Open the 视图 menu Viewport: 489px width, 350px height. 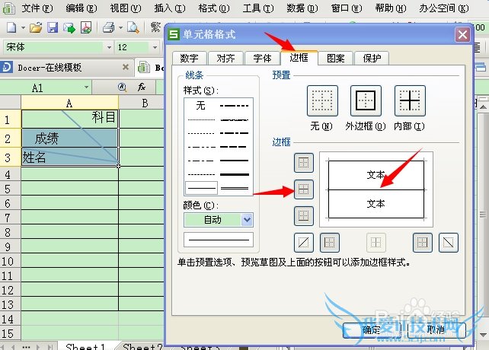[126, 8]
